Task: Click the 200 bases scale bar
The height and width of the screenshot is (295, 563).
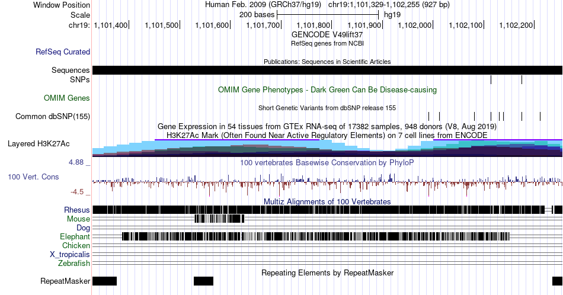Action: click(328, 15)
